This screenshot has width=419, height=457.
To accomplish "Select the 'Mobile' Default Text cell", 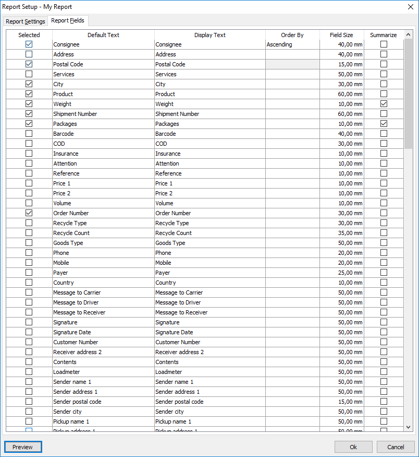I will [104, 263].
